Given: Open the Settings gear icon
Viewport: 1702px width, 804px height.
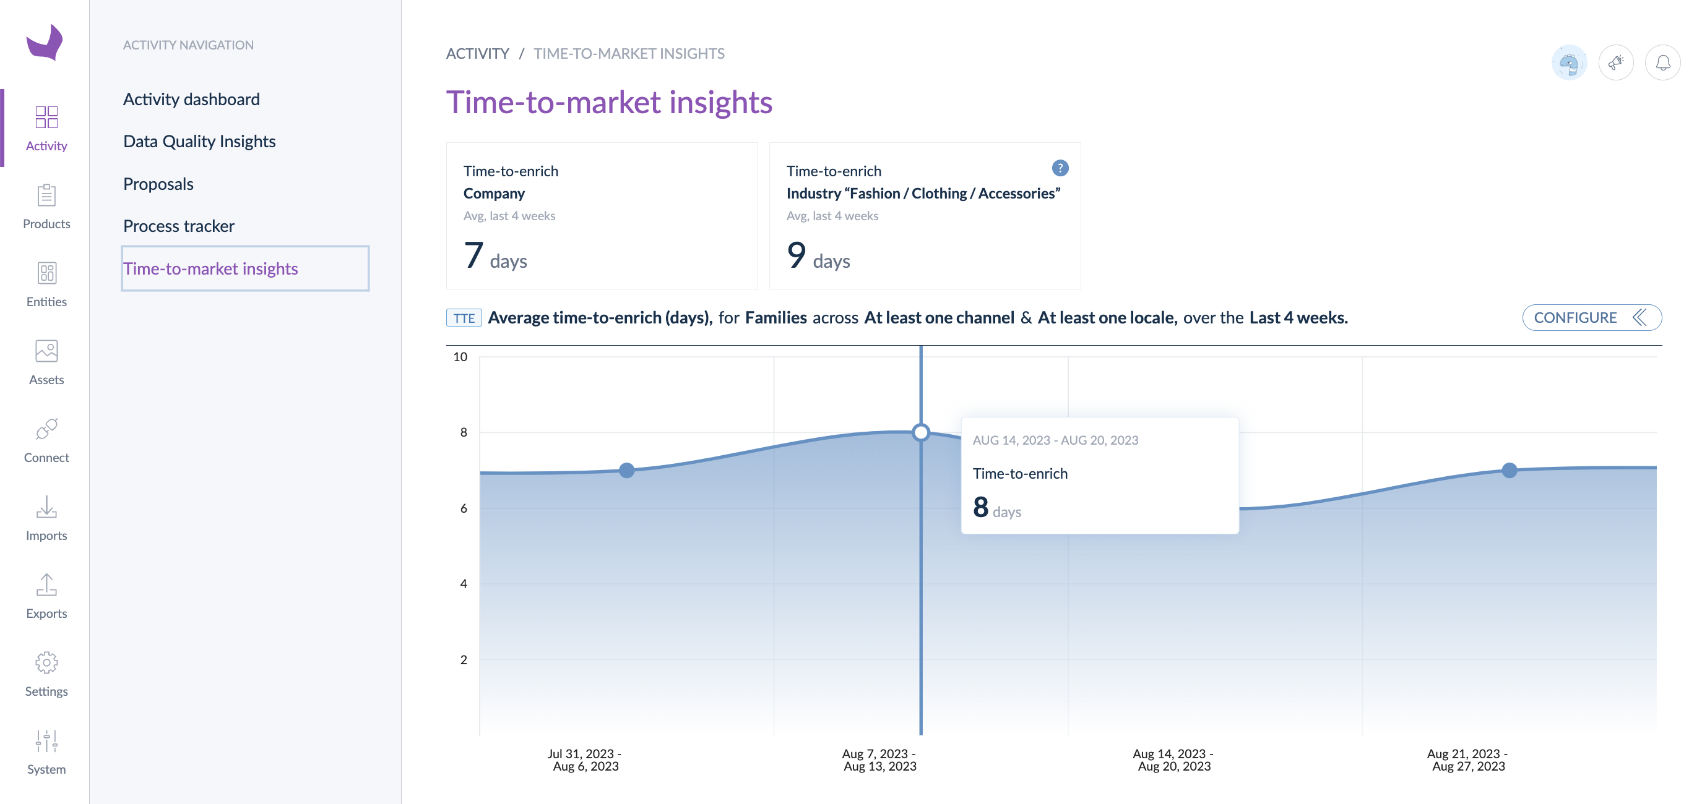Looking at the screenshot, I should pos(46,662).
